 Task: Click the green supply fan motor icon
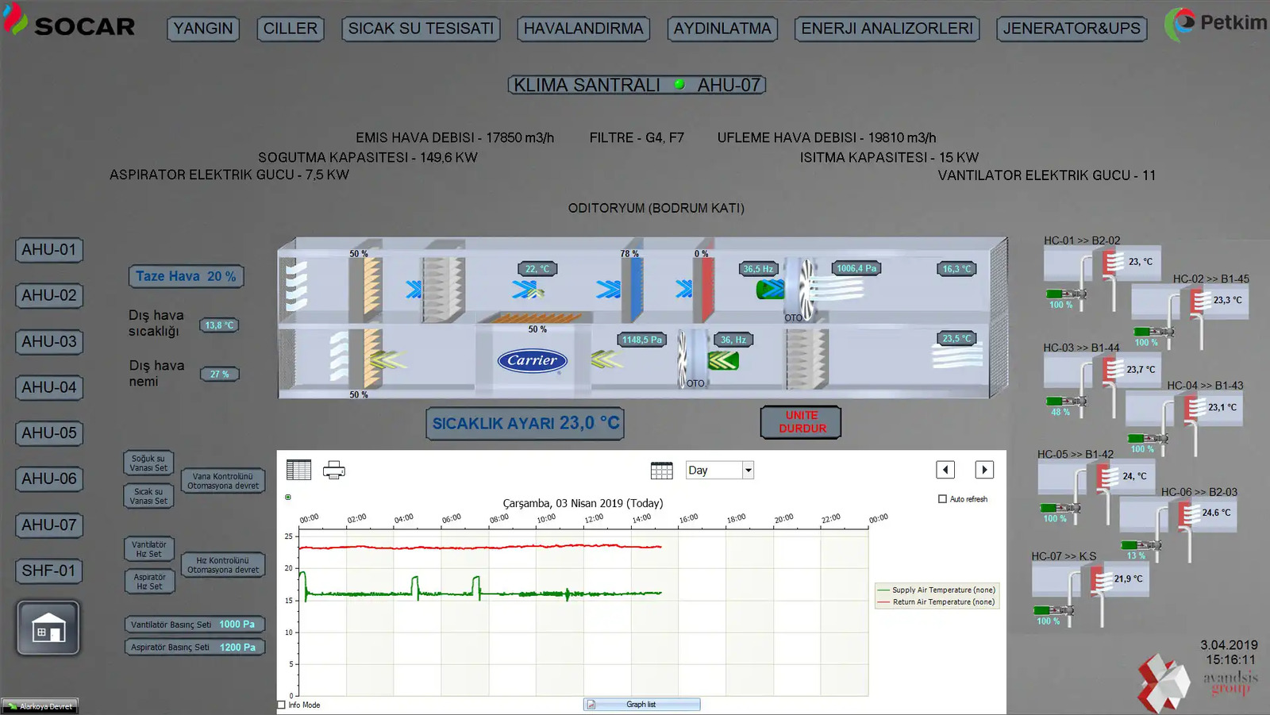(769, 290)
